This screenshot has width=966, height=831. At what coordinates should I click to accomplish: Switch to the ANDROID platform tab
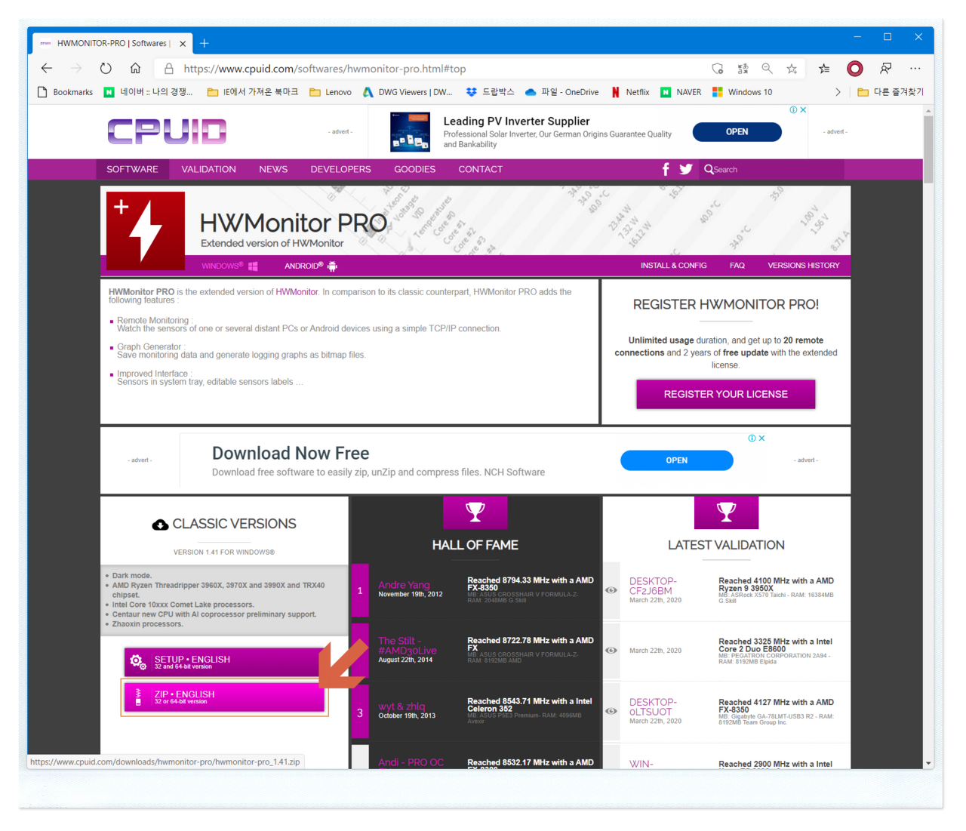(x=311, y=266)
